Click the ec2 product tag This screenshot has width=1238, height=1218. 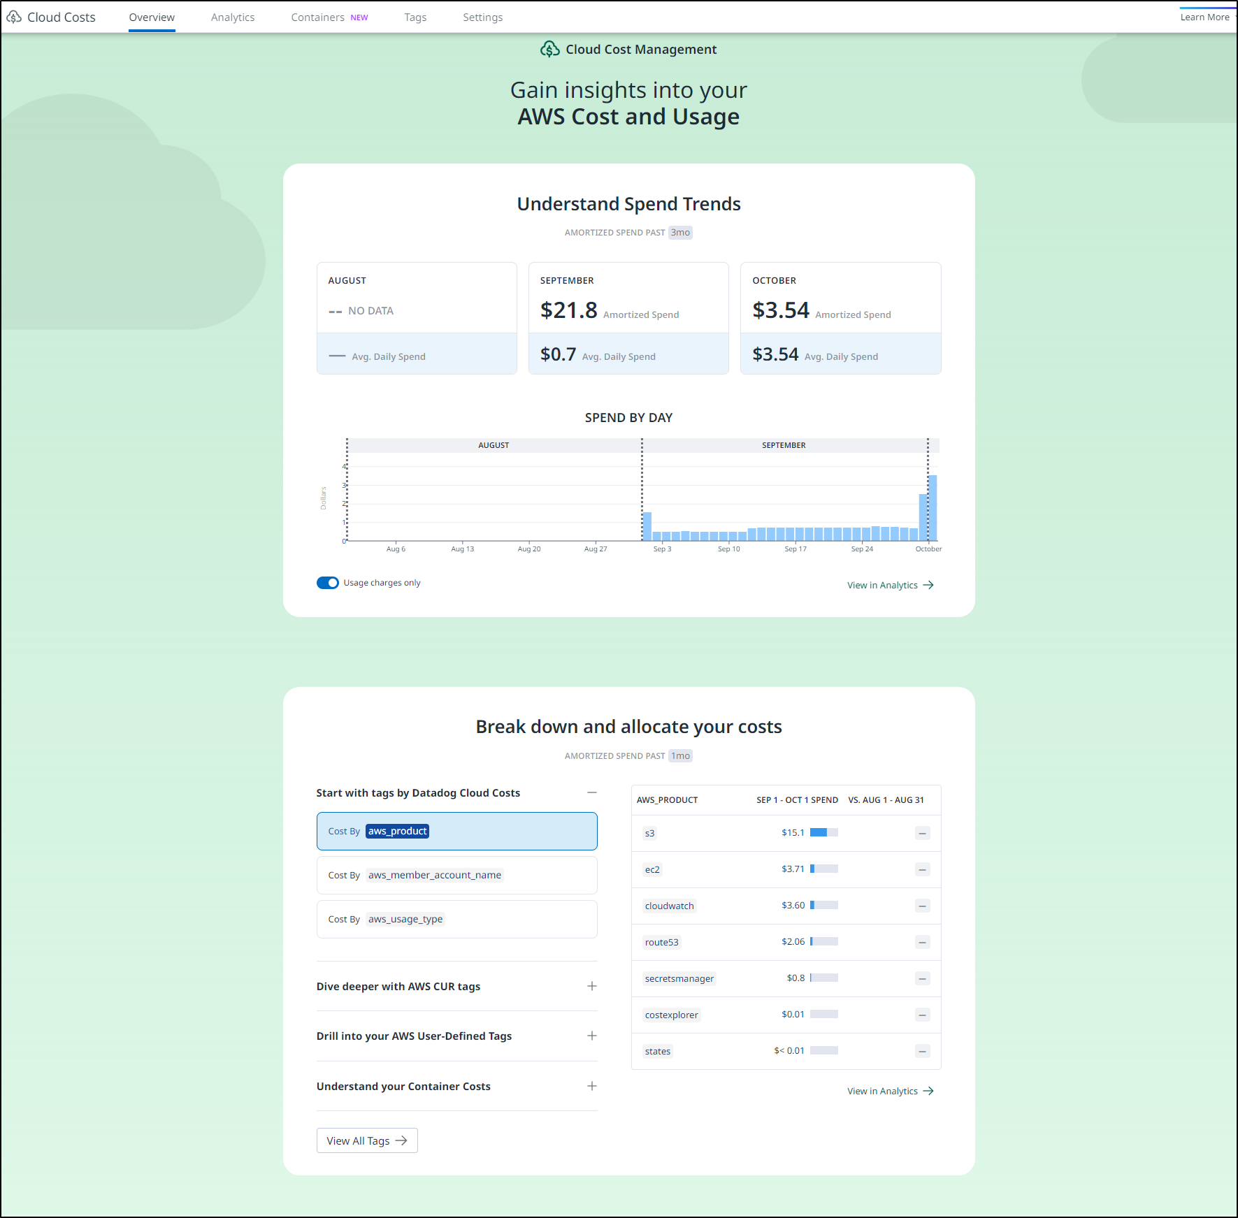coord(652,870)
